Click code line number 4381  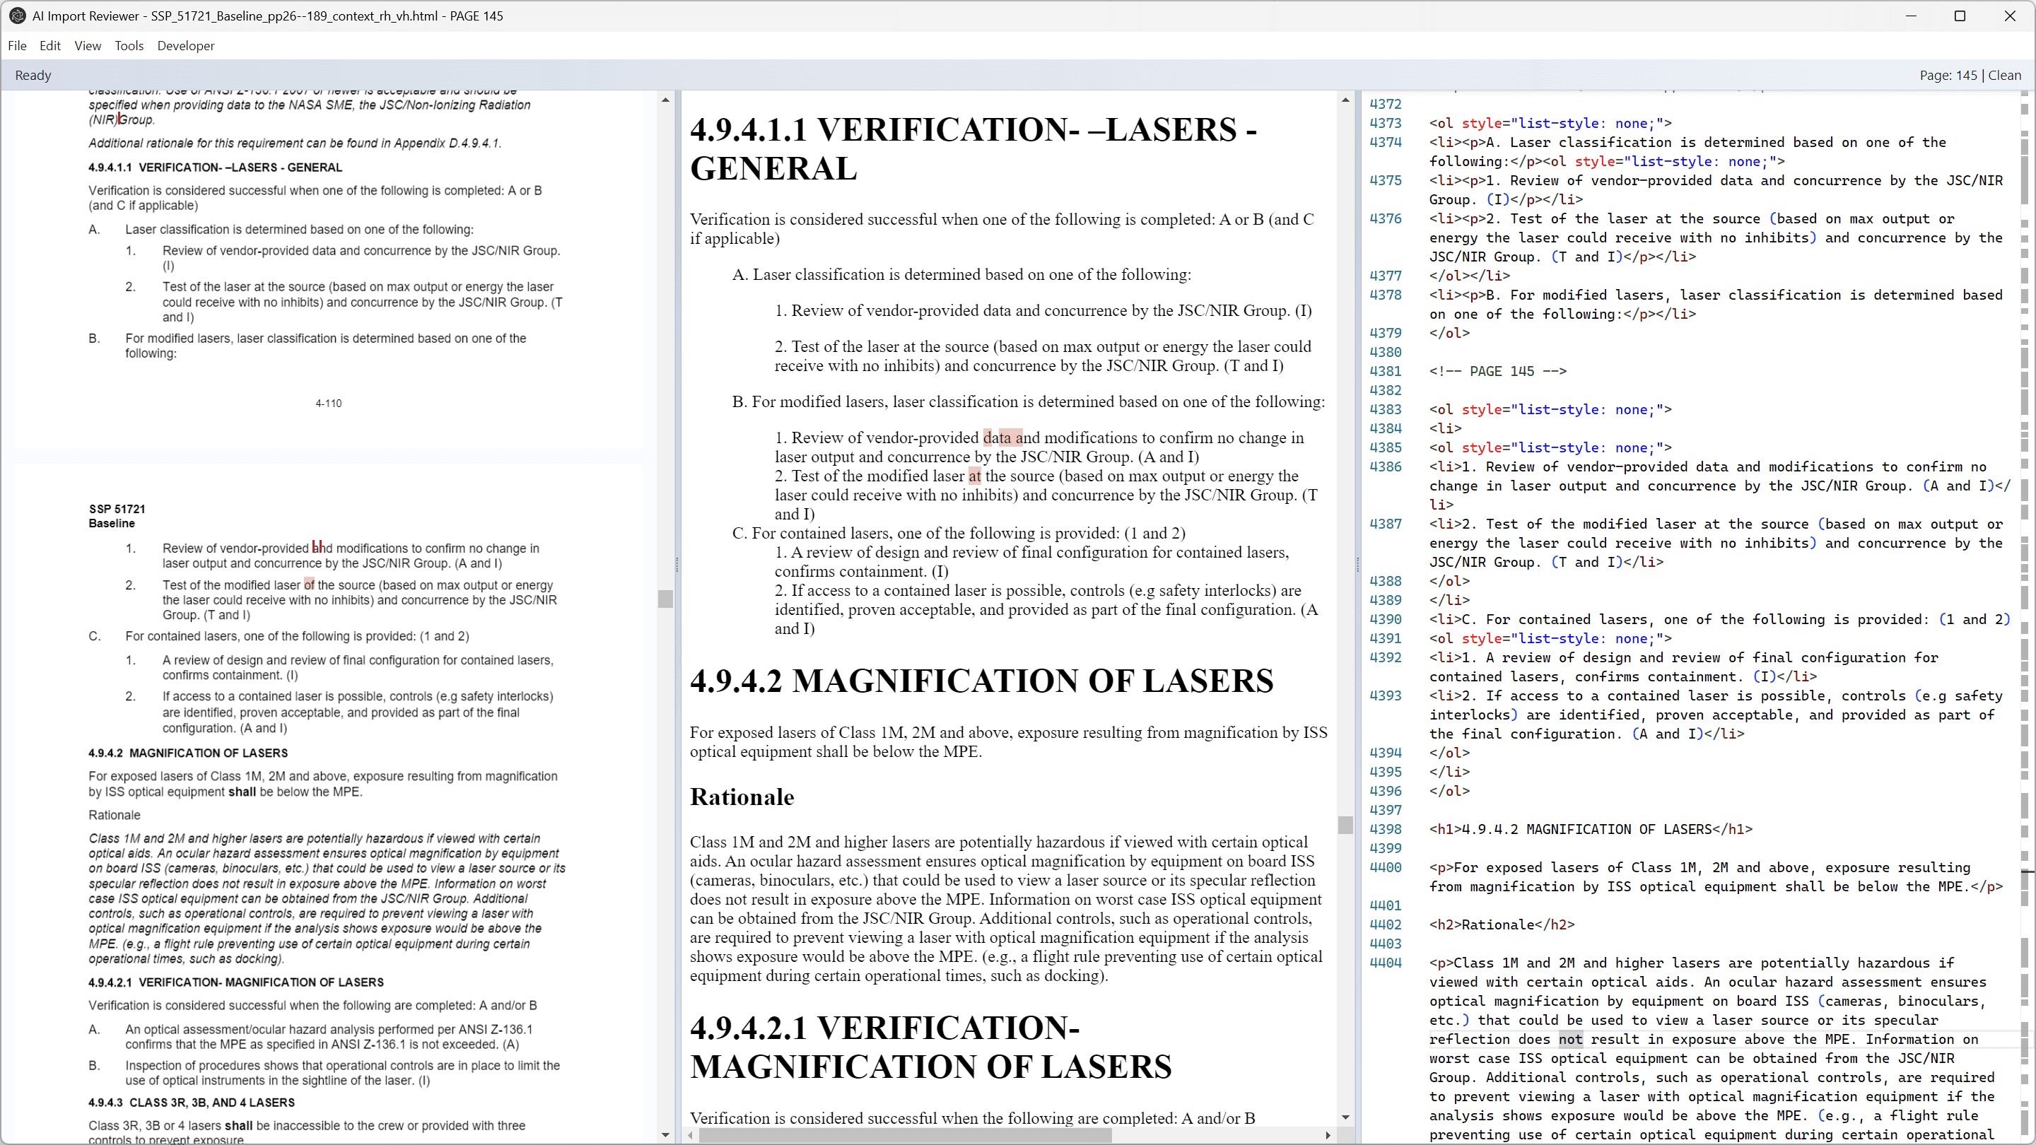(1385, 371)
